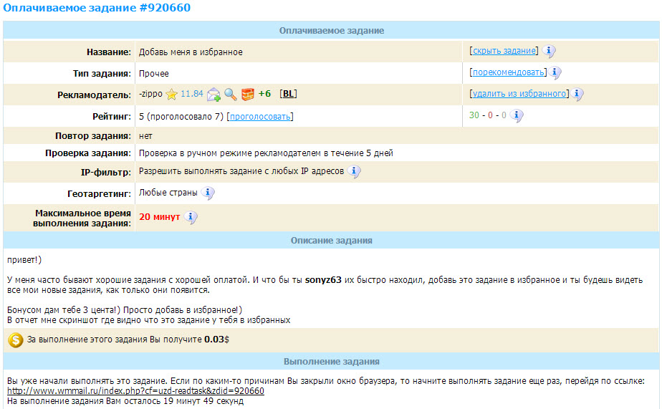The image size is (662, 409).
Task: Click the advertiser name '-zippo'
Action: [x=150, y=94]
